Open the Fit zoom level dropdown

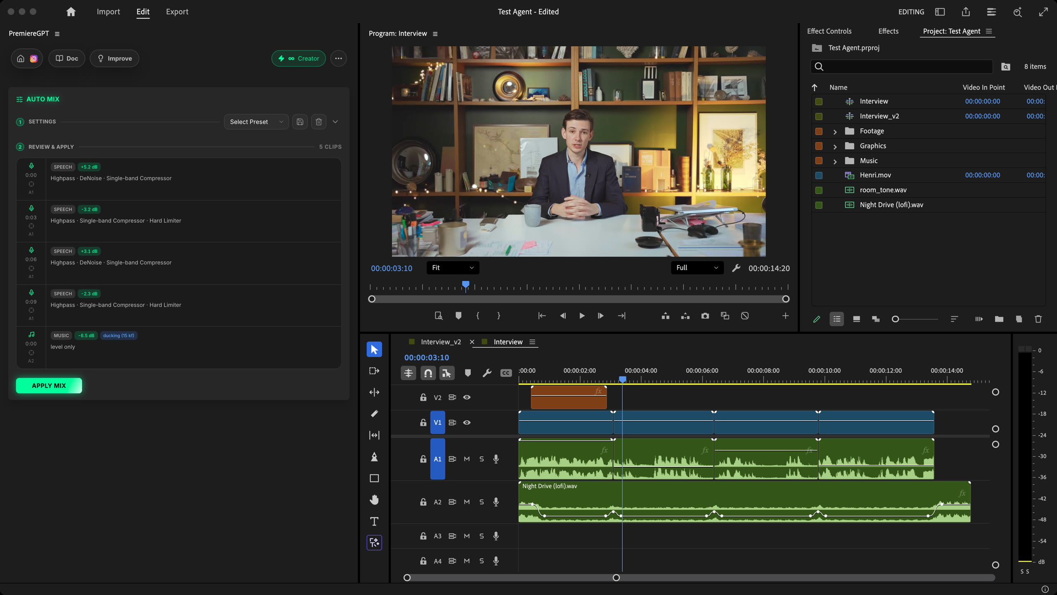453,268
